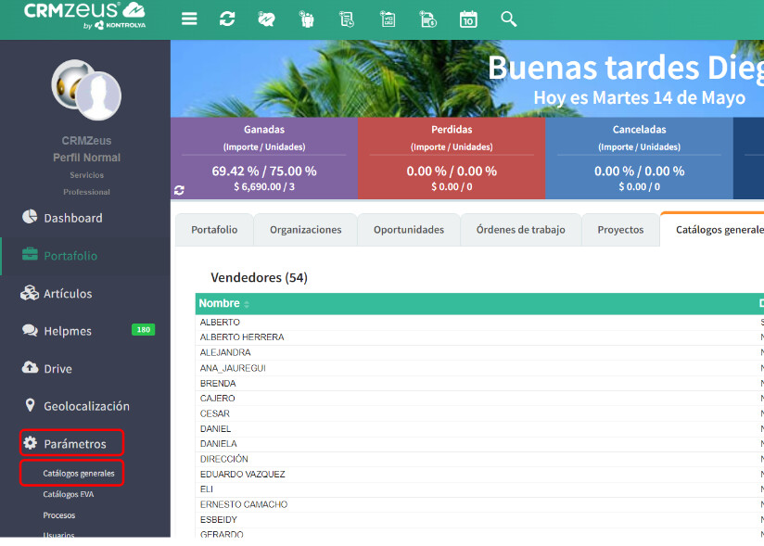Click the magnifying glass search icon
This screenshot has height=546, width=764.
pos(508,19)
